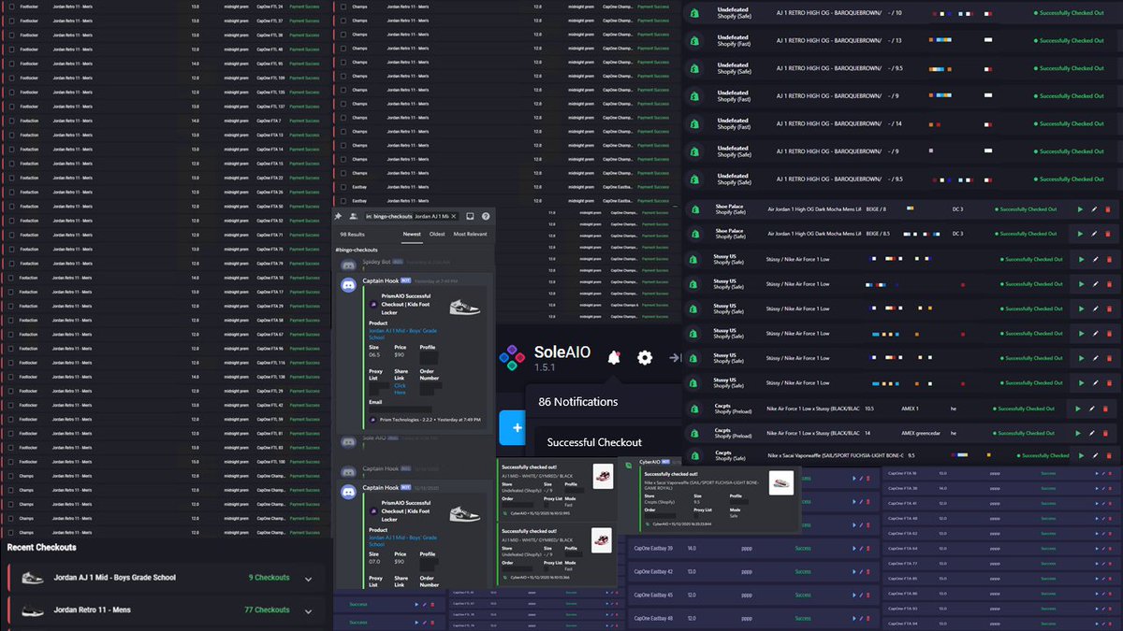The image size is (1123, 631).
Task: Show member list icon in Discord header
Action: 354,216
